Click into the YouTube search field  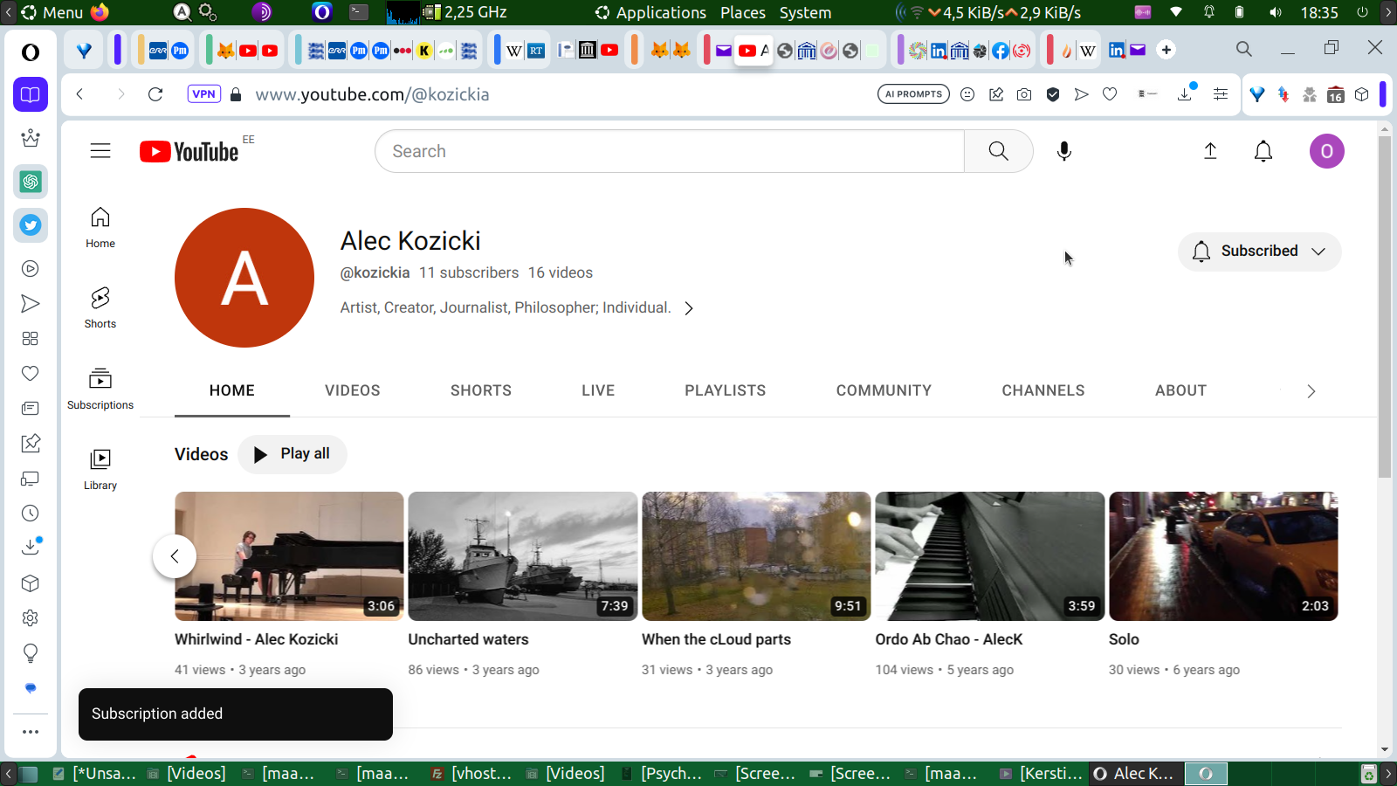click(668, 151)
